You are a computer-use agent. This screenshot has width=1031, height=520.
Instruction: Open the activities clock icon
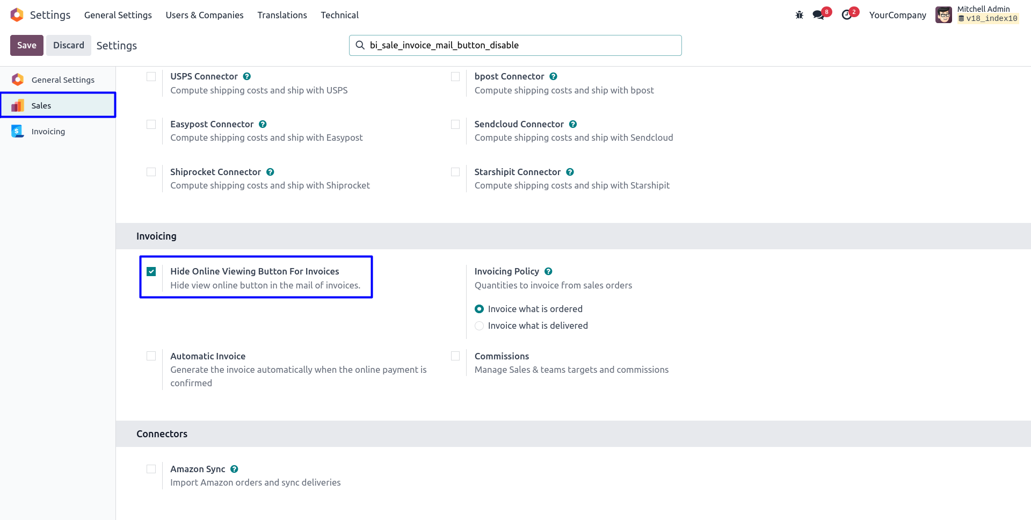(x=847, y=15)
